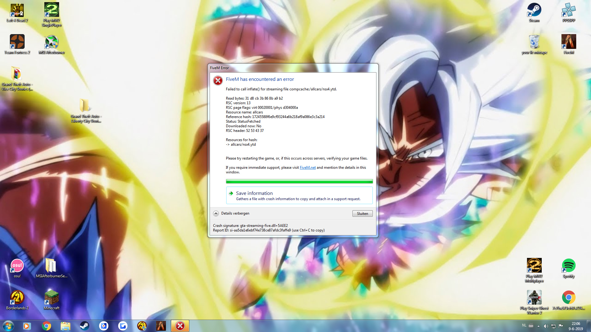Select the Team Fortress 2 shortcut
Image resolution: width=591 pixels, height=332 pixels.
point(17,42)
